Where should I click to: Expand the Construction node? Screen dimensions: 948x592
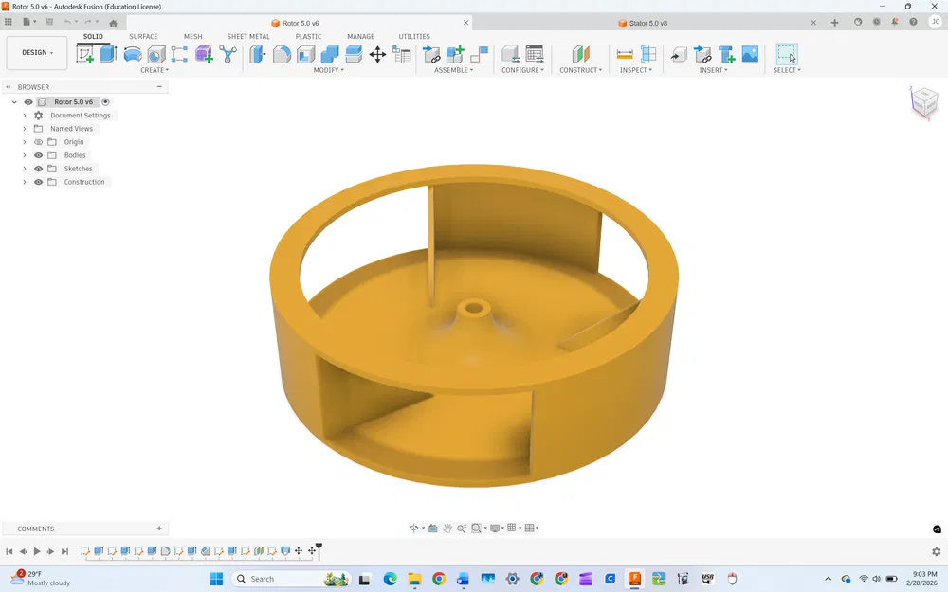tap(25, 182)
